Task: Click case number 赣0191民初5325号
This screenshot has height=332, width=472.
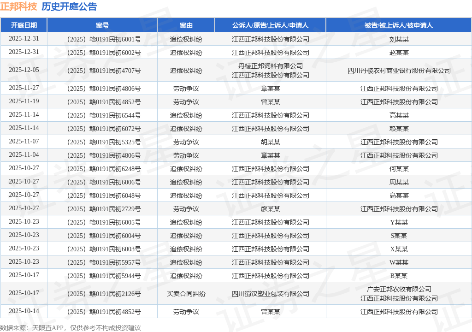Action: 104,142
